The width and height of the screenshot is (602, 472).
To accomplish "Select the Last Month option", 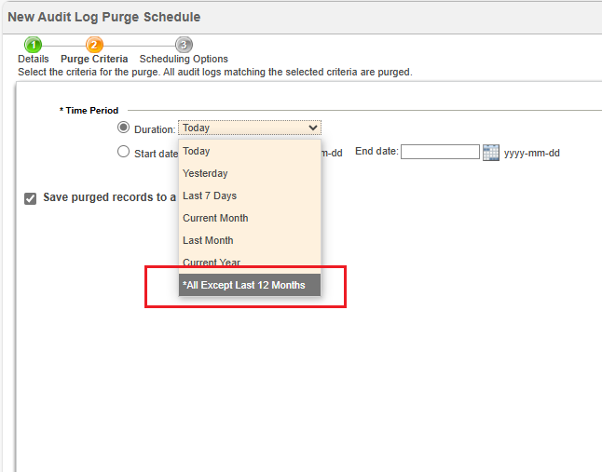I will coord(208,240).
